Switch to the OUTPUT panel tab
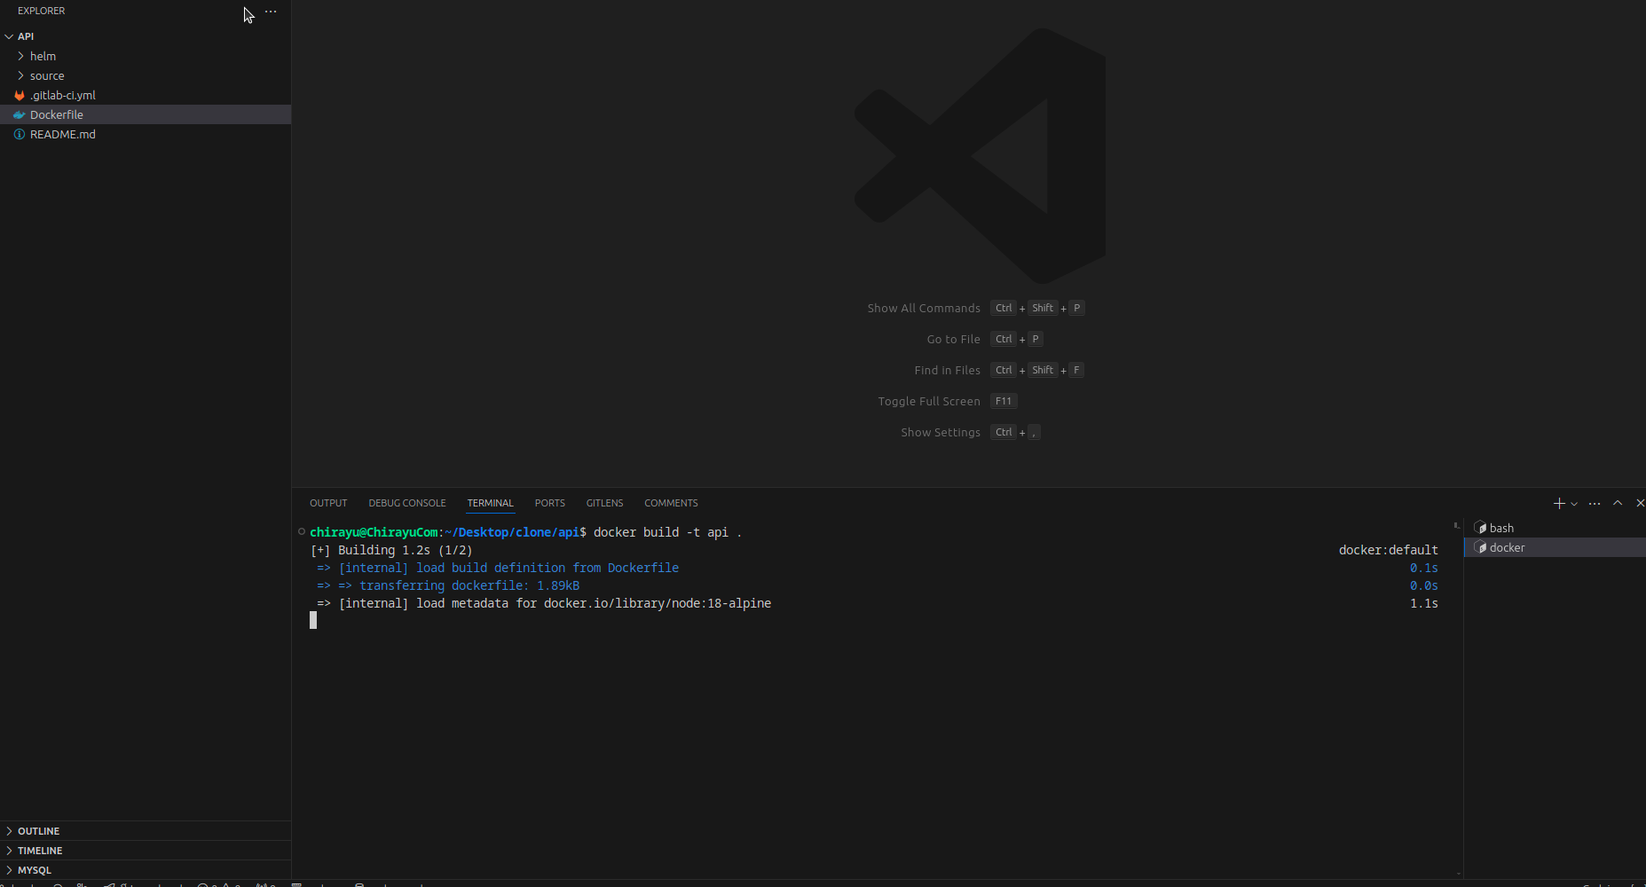 (x=328, y=503)
